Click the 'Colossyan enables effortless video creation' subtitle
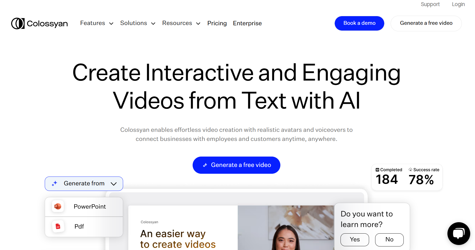475x250 pixels. coord(236,134)
